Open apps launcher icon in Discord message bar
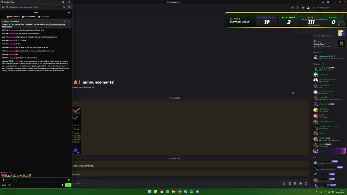The width and height of the screenshot is (347, 195). click(x=306, y=184)
